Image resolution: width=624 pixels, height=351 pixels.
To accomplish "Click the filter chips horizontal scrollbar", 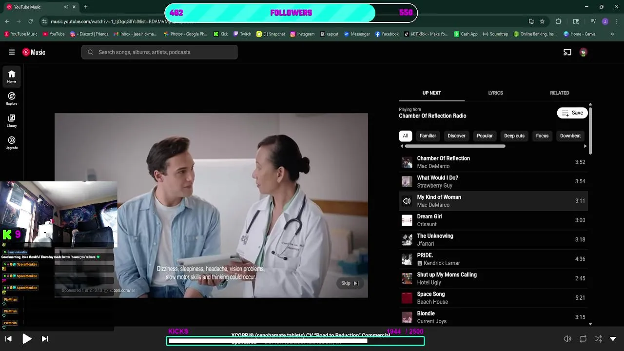I will (455, 146).
